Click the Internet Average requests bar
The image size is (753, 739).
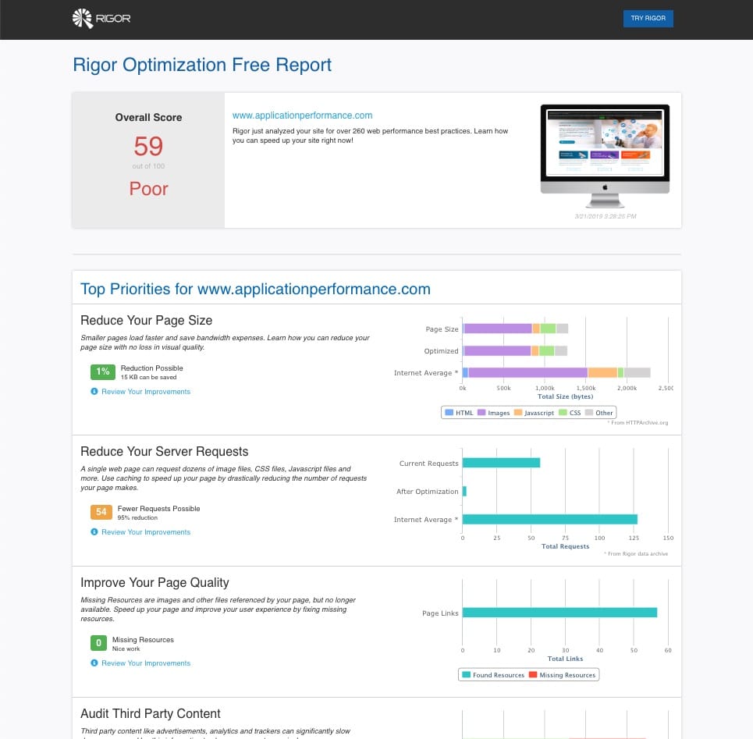click(x=550, y=519)
